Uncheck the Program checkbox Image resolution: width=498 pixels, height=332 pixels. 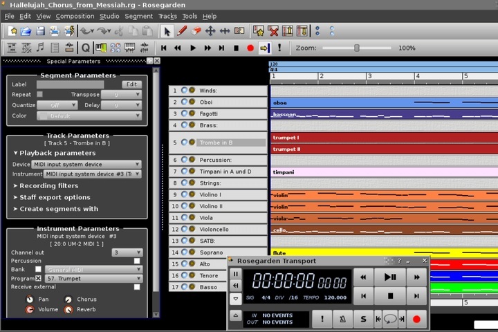(x=38, y=278)
